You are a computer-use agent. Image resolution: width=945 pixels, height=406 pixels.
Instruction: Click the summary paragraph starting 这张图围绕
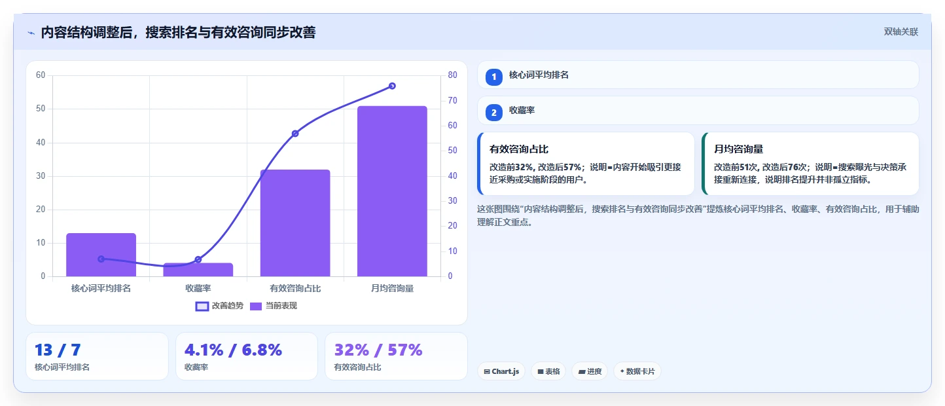tap(698, 215)
